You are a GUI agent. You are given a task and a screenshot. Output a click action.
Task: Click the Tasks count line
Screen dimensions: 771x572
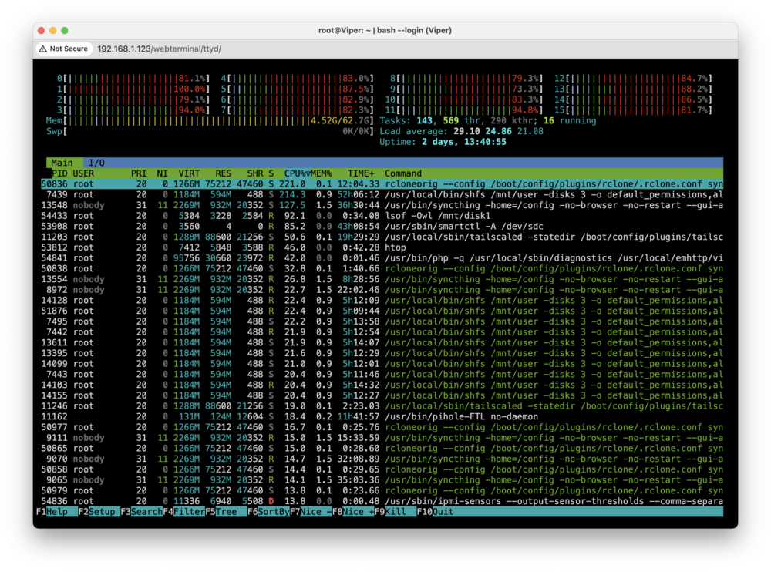[488, 121]
